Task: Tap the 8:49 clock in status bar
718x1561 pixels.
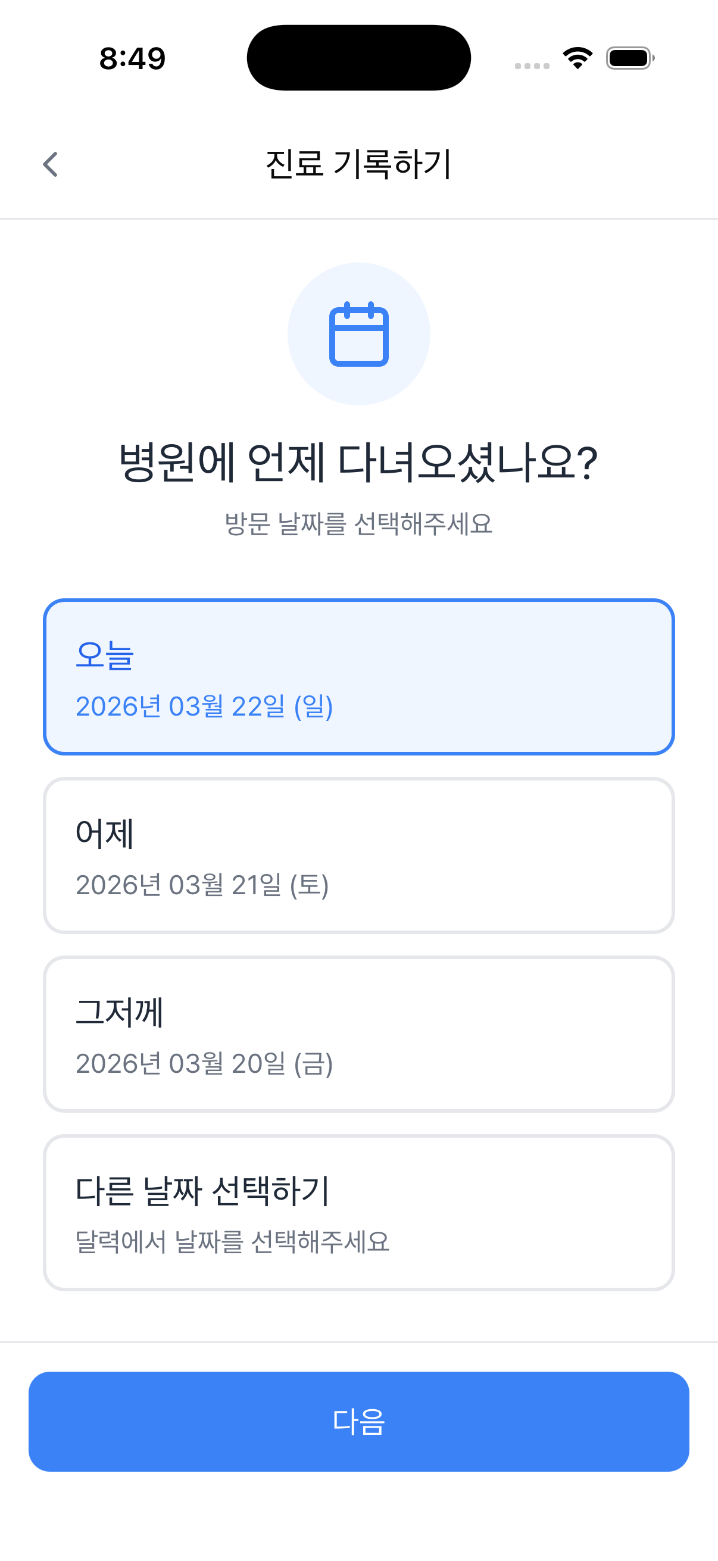Action: (x=132, y=59)
